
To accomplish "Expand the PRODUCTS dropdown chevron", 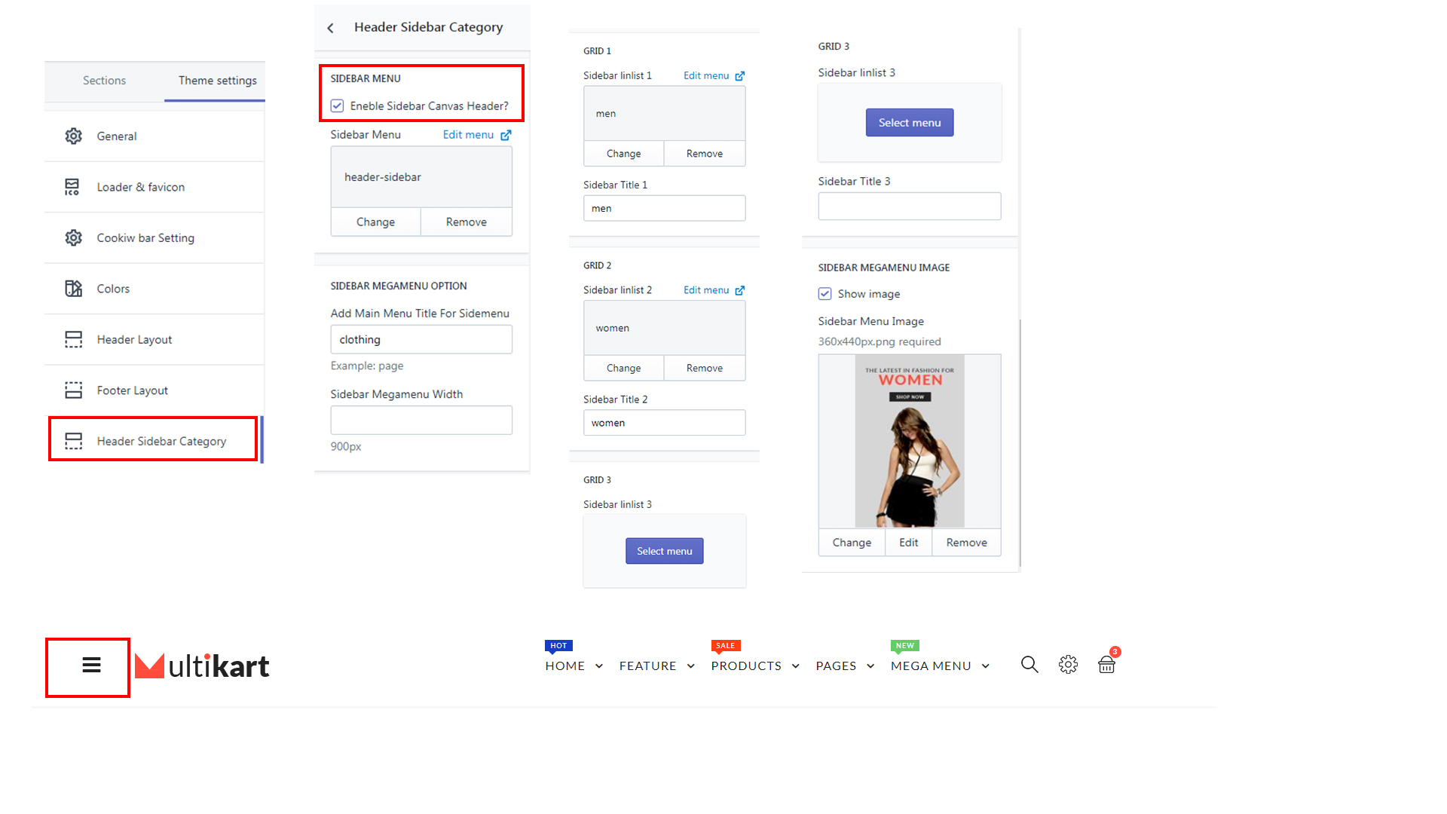I will point(796,666).
